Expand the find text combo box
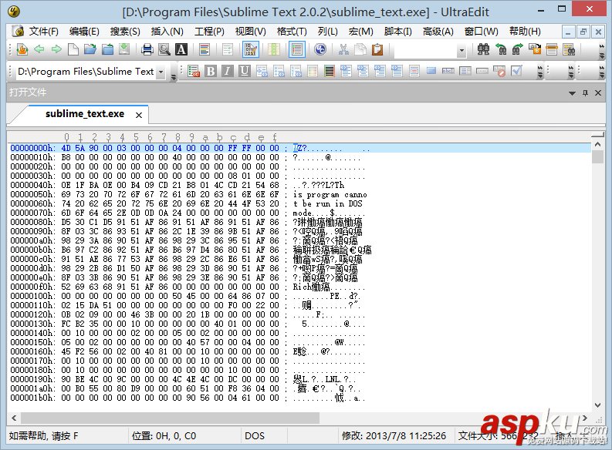 tap(462, 50)
